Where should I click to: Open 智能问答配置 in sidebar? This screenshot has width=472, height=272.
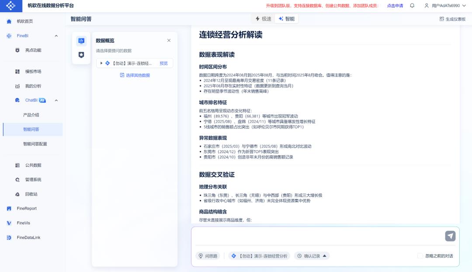coord(35,144)
